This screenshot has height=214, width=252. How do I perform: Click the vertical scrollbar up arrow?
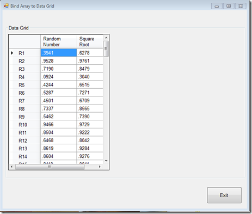coord(106,38)
